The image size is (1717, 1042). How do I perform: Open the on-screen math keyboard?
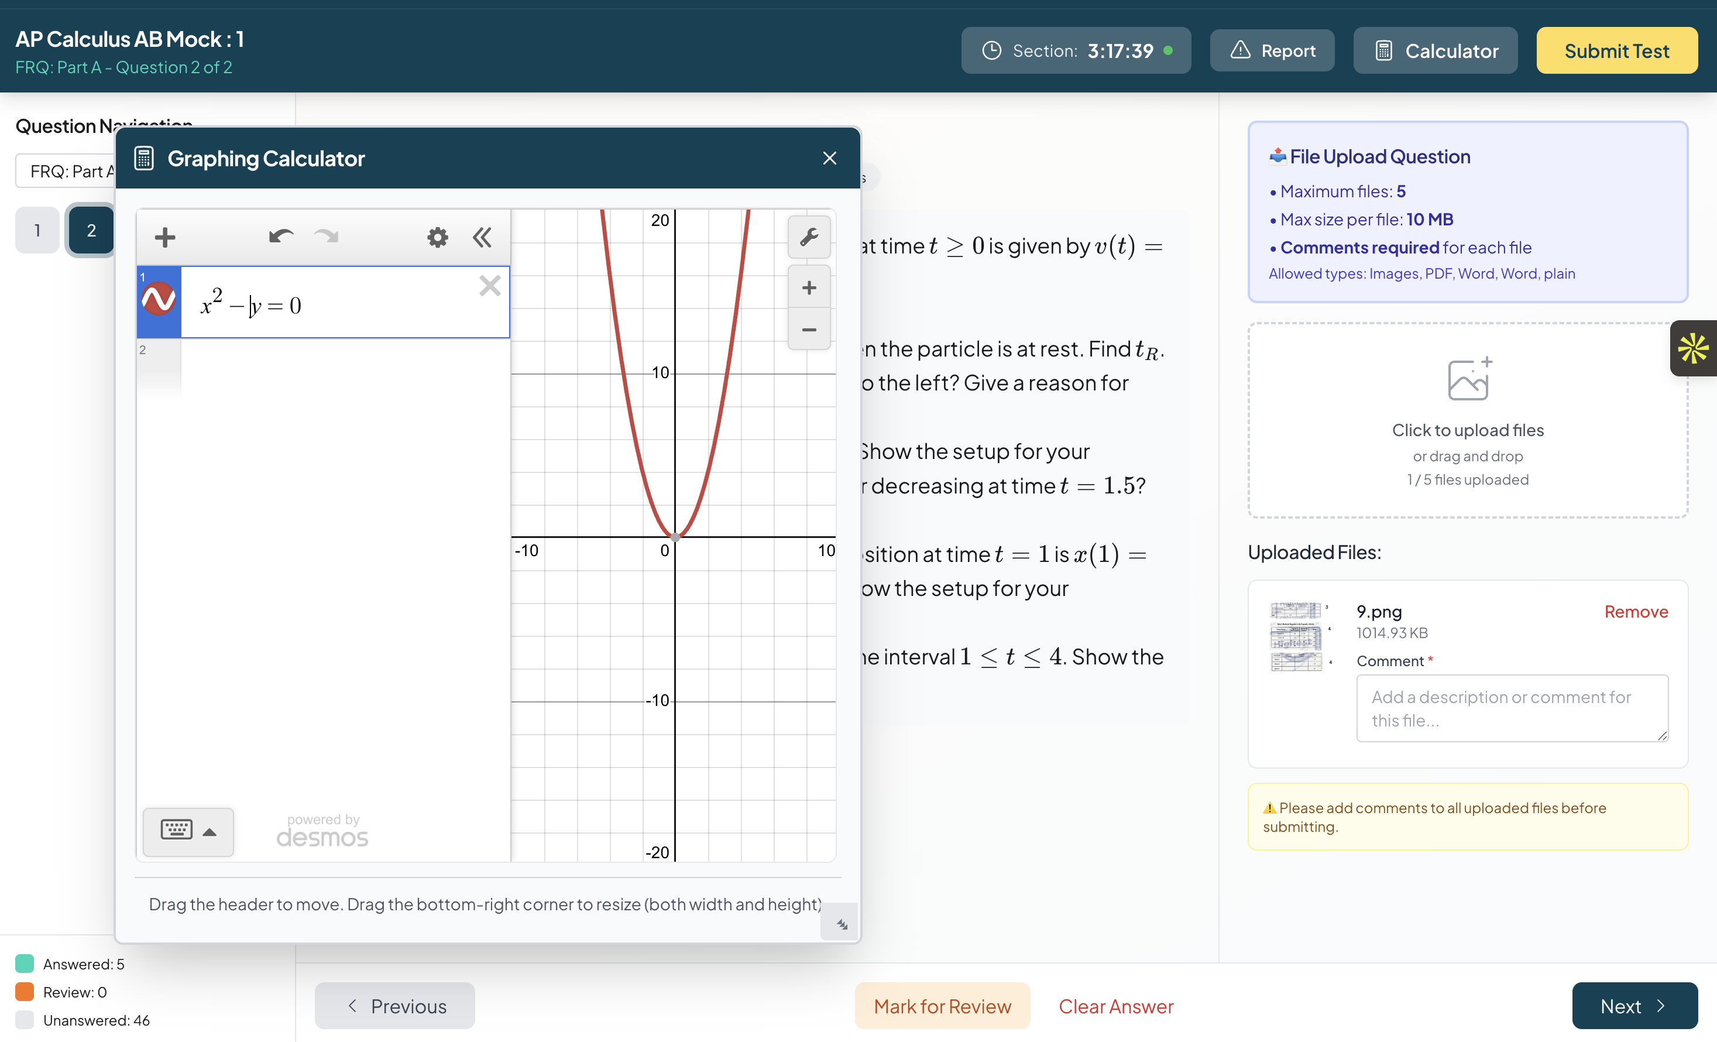pyautogui.click(x=176, y=831)
